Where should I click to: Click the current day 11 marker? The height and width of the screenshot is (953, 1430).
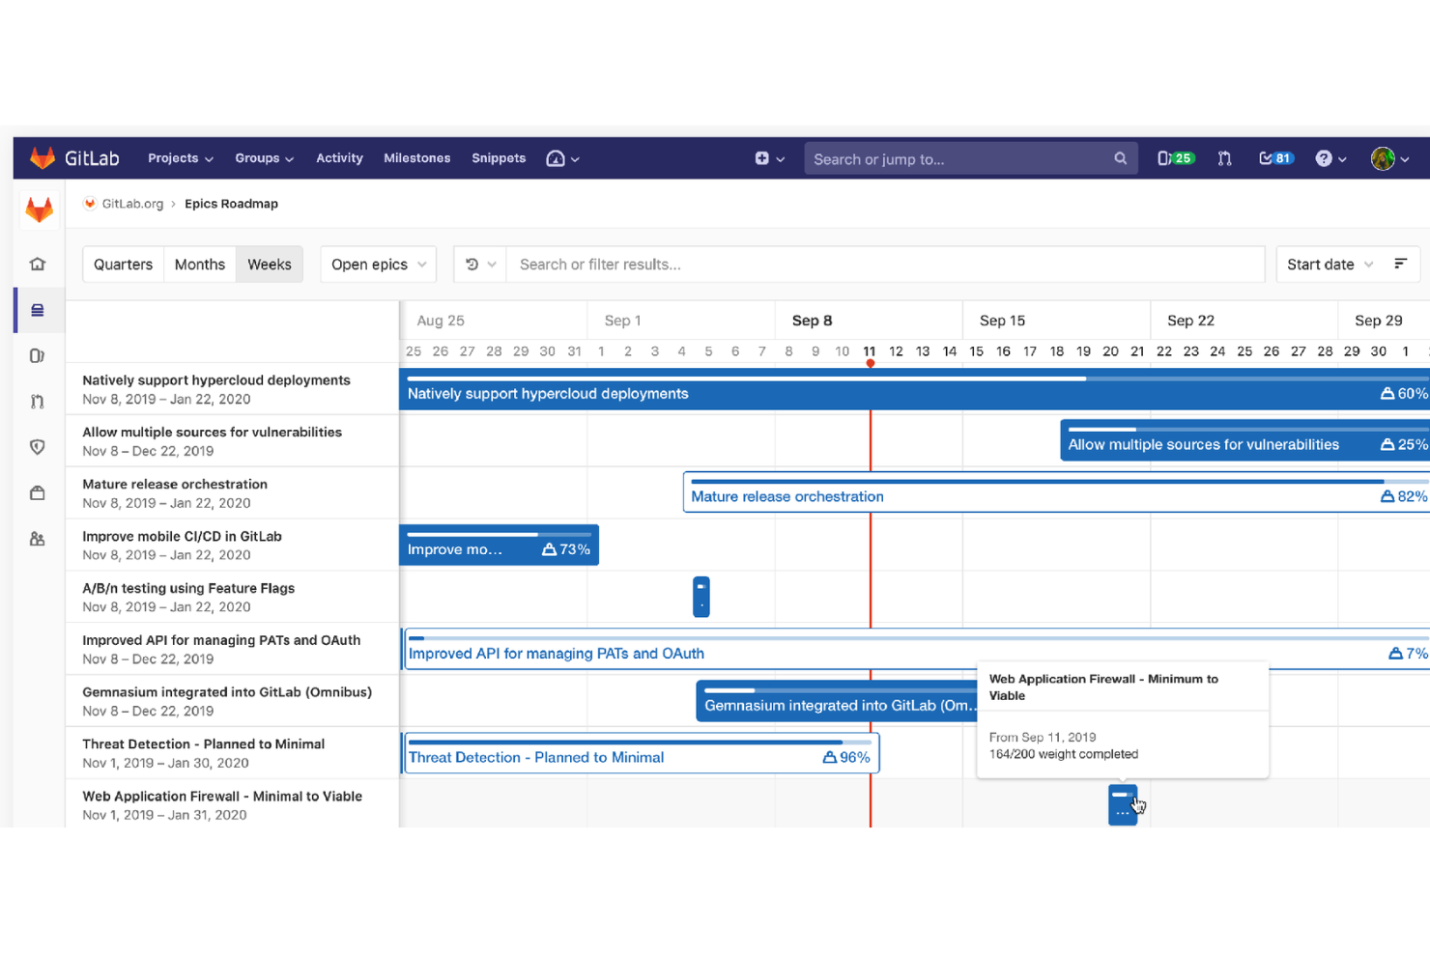(x=870, y=351)
